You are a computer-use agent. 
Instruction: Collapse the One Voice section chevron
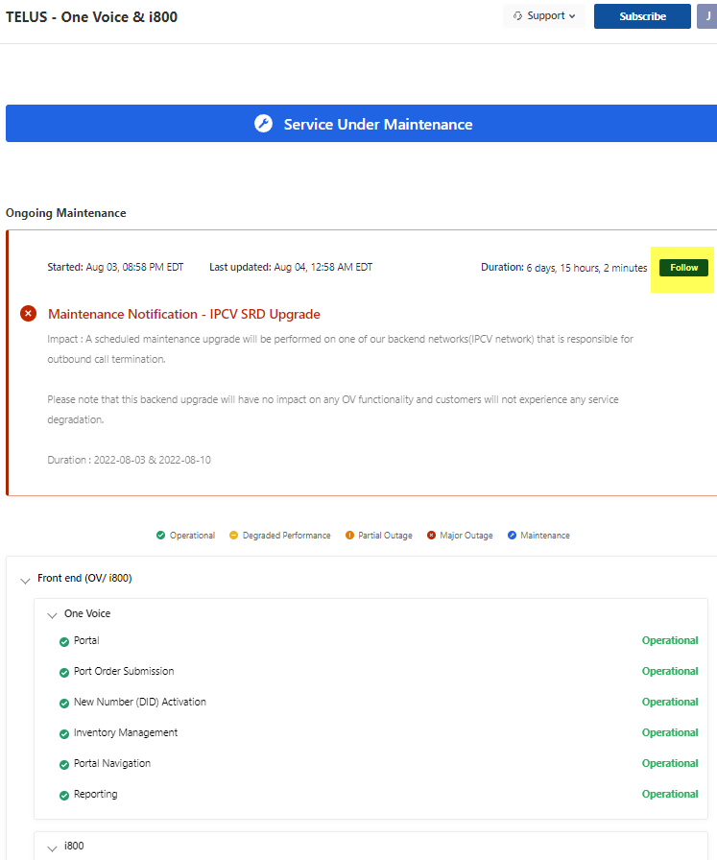pos(52,615)
